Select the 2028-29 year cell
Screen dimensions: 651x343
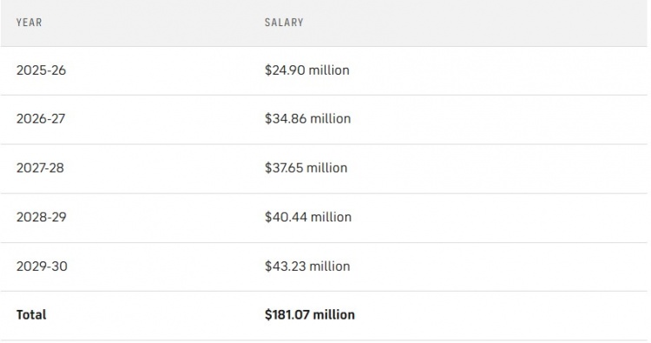click(x=41, y=217)
